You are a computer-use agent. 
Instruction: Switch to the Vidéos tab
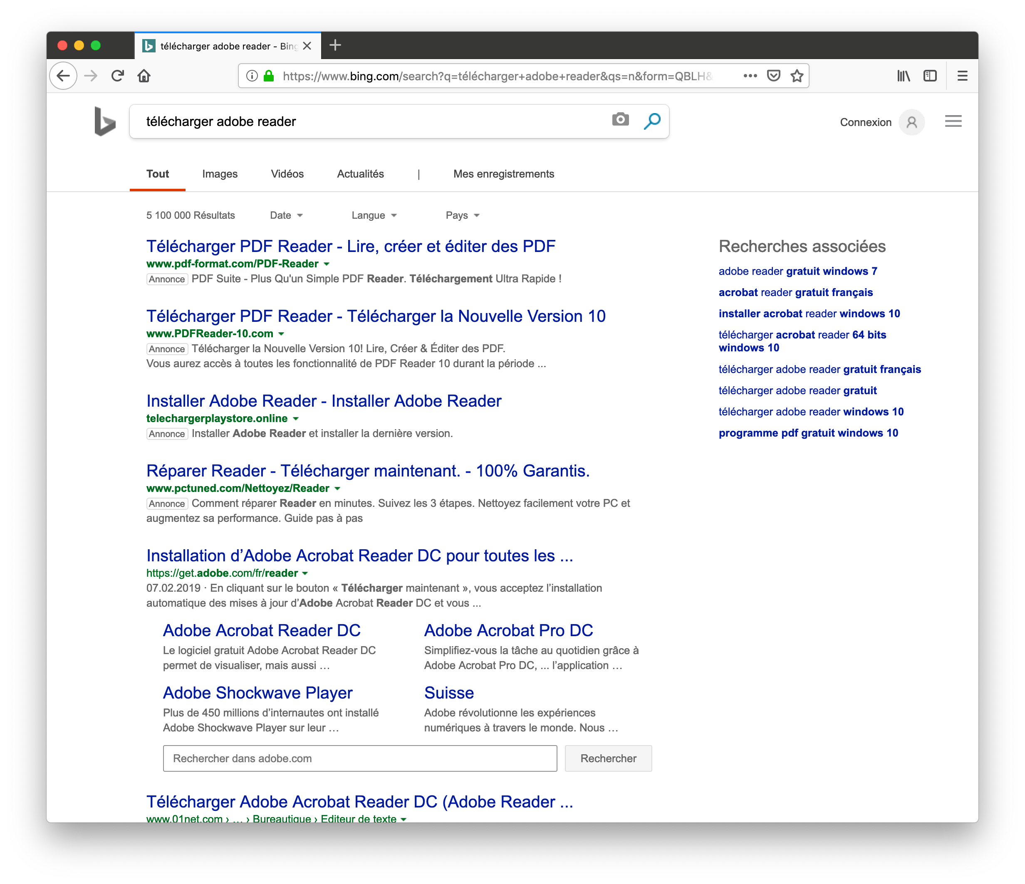[x=287, y=174]
